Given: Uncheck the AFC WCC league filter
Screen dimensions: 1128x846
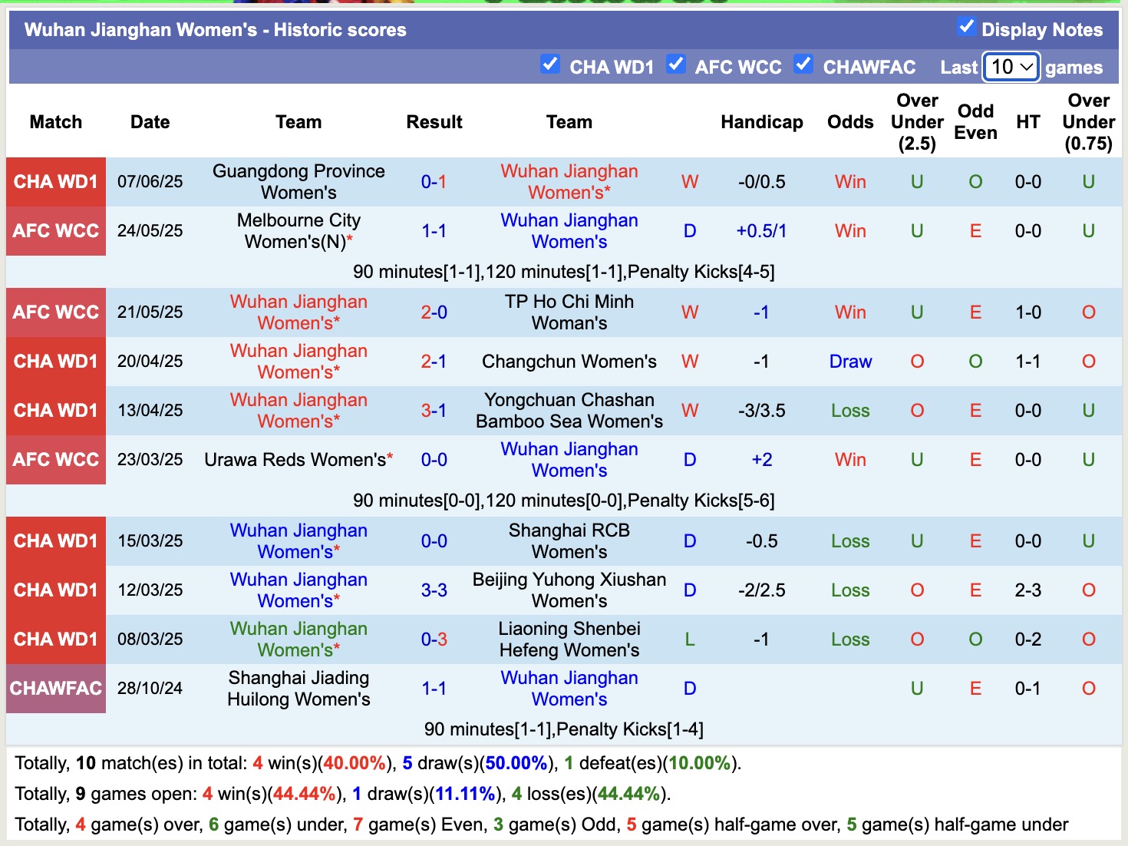Looking at the screenshot, I should coord(675,64).
